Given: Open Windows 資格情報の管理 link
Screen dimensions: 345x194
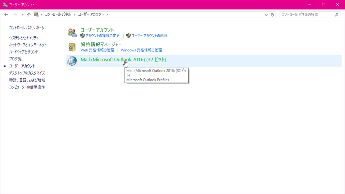Looking at the screenshot, I should click(x=141, y=50).
